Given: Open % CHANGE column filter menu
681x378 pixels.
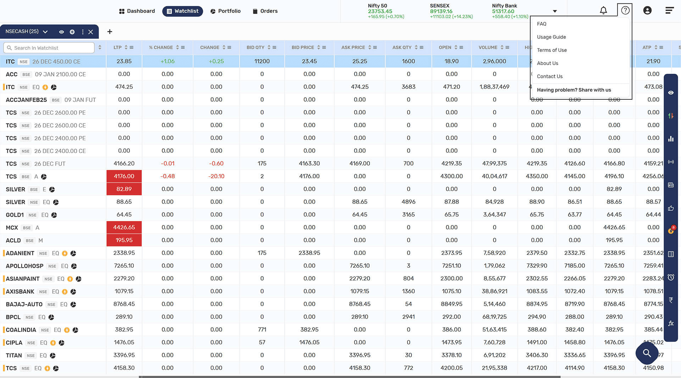Looking at the screenshot, I should (183, 48).
